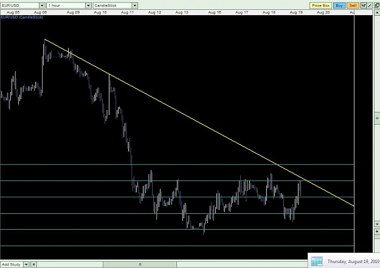Click the detach chart window icon
The image size is (380, 268).
(x=377, y=5)
